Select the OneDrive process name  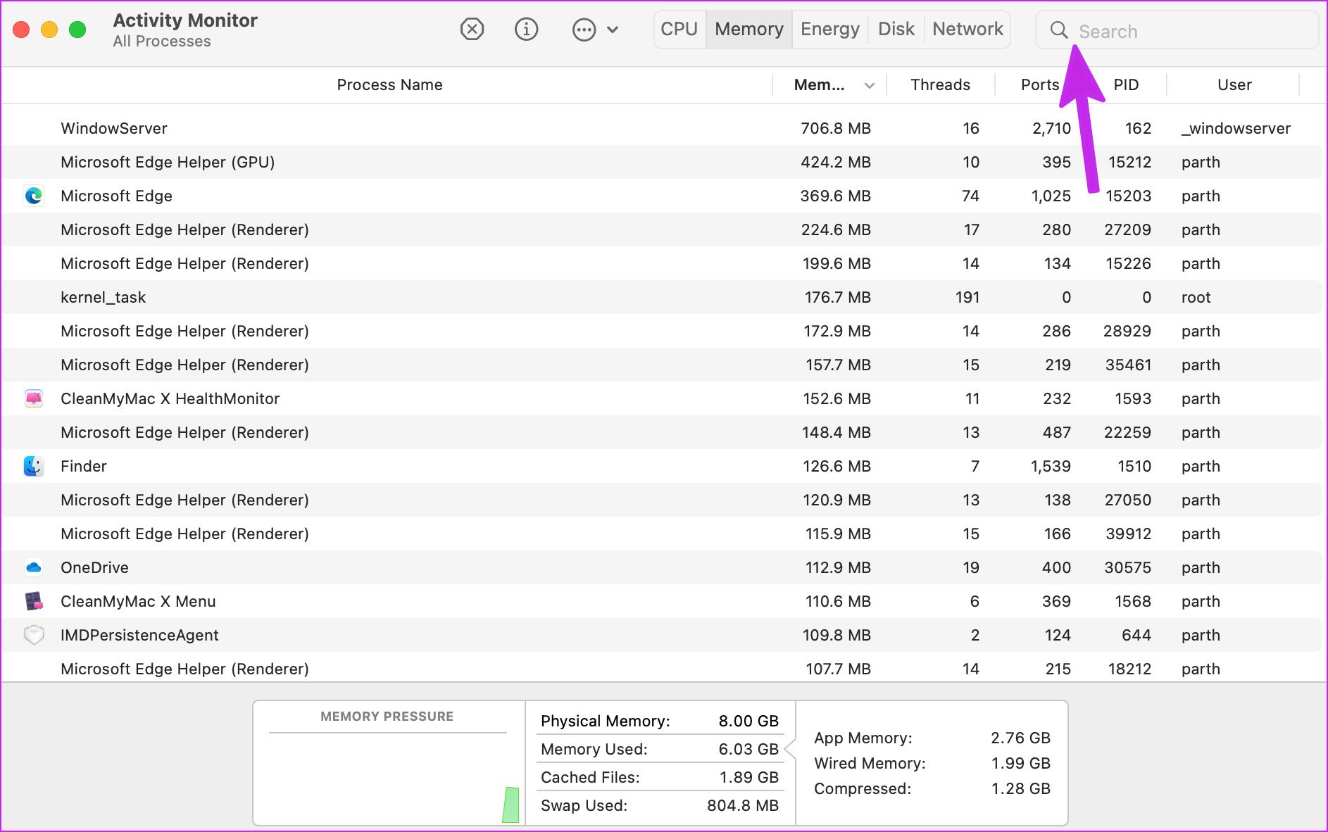[x=94, y=567]
